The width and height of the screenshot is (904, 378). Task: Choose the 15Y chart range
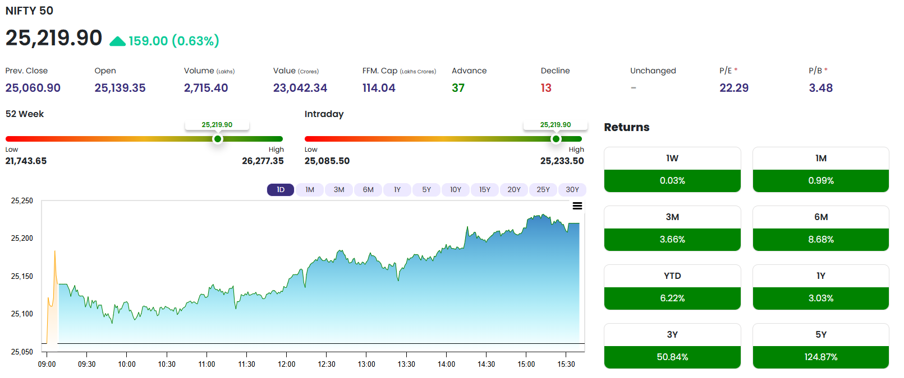(x=485, y=190)
